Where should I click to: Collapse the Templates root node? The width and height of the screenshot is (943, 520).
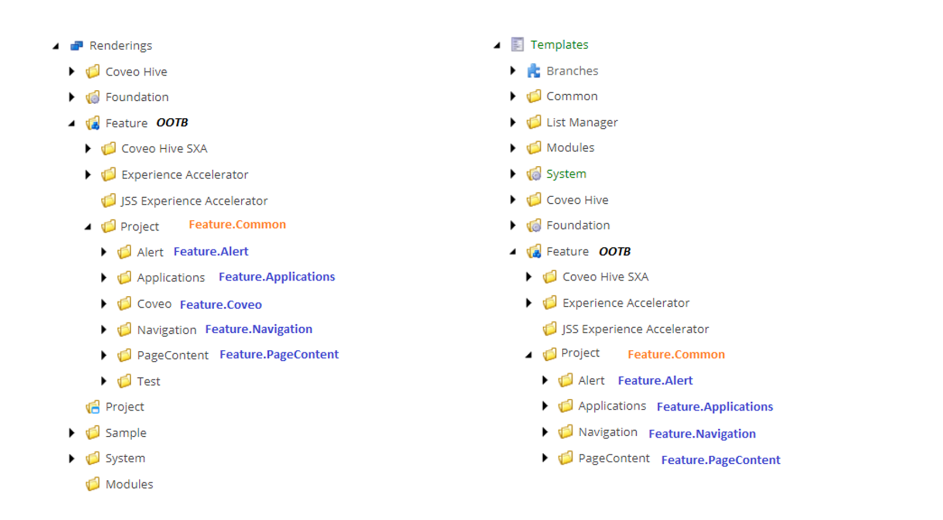click(497, 45)
